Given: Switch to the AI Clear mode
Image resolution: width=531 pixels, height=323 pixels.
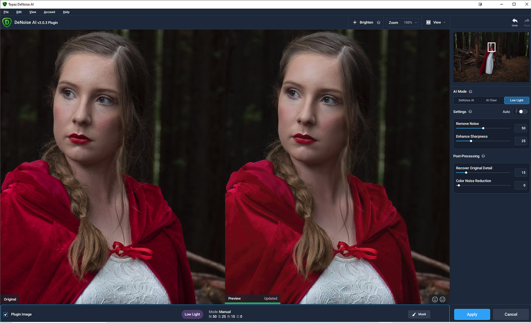Looking at the screenshot, I should point(491,100).
